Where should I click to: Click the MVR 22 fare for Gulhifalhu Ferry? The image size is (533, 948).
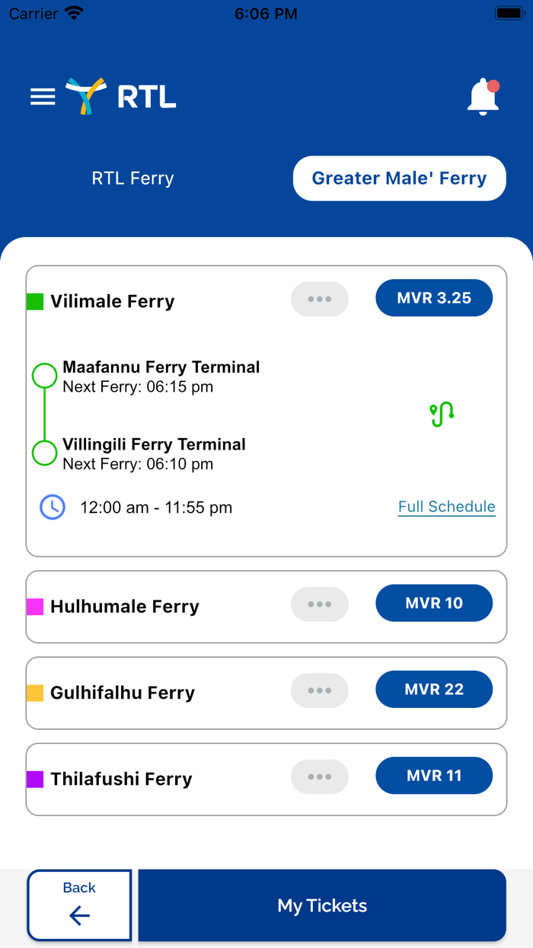(434, 689)
